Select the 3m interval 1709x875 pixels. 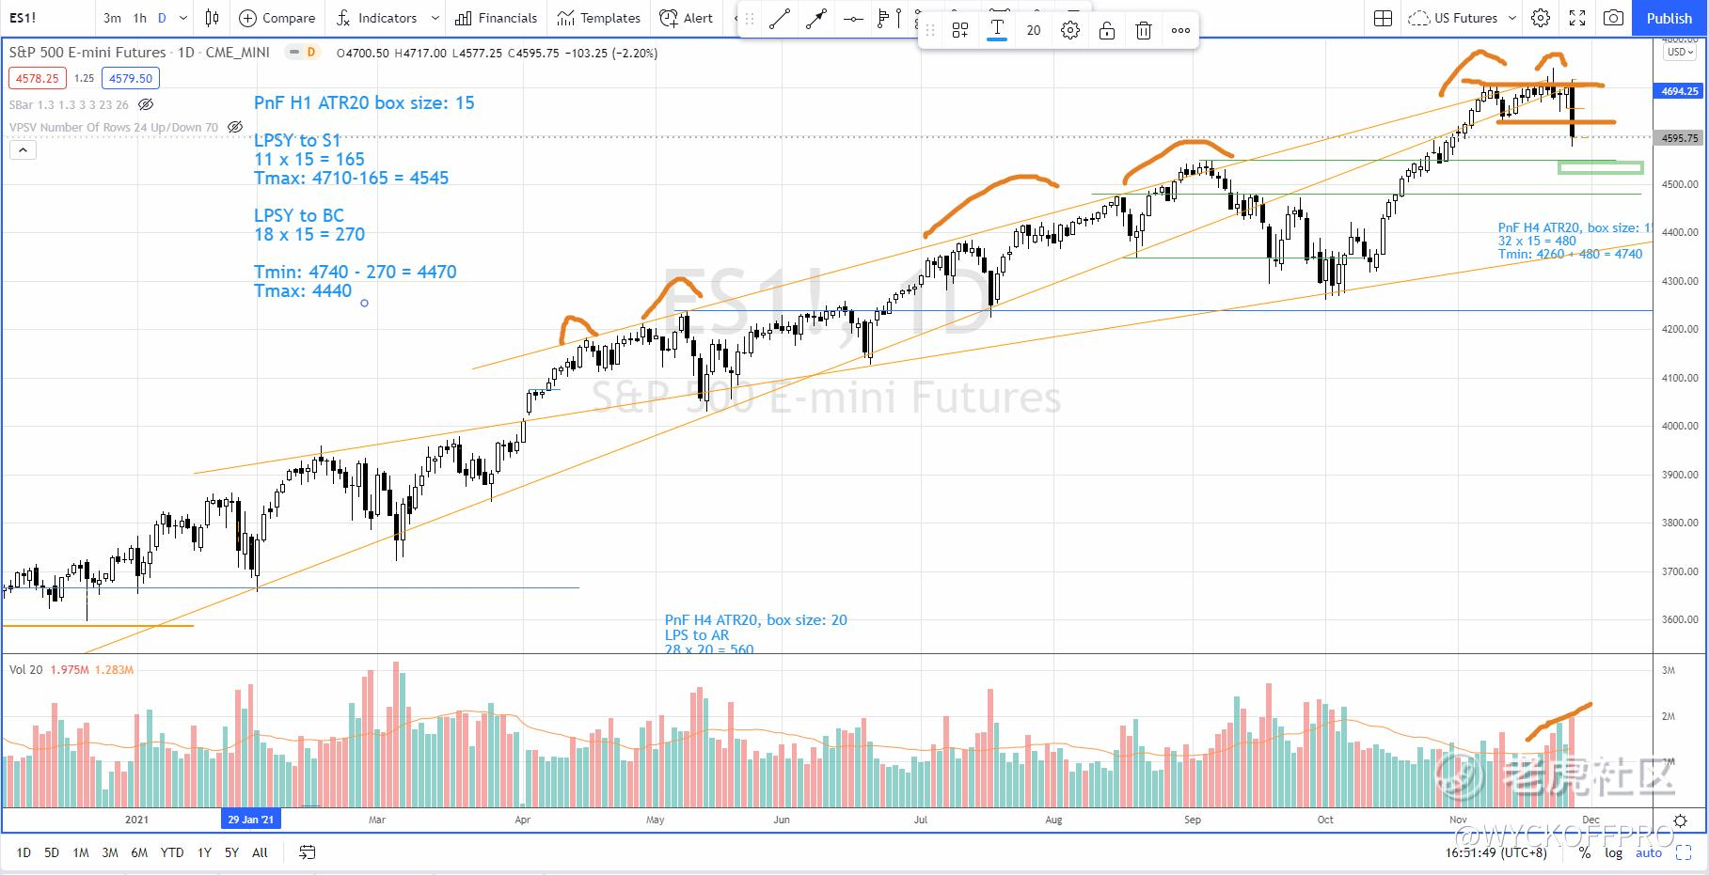(112, 18)
